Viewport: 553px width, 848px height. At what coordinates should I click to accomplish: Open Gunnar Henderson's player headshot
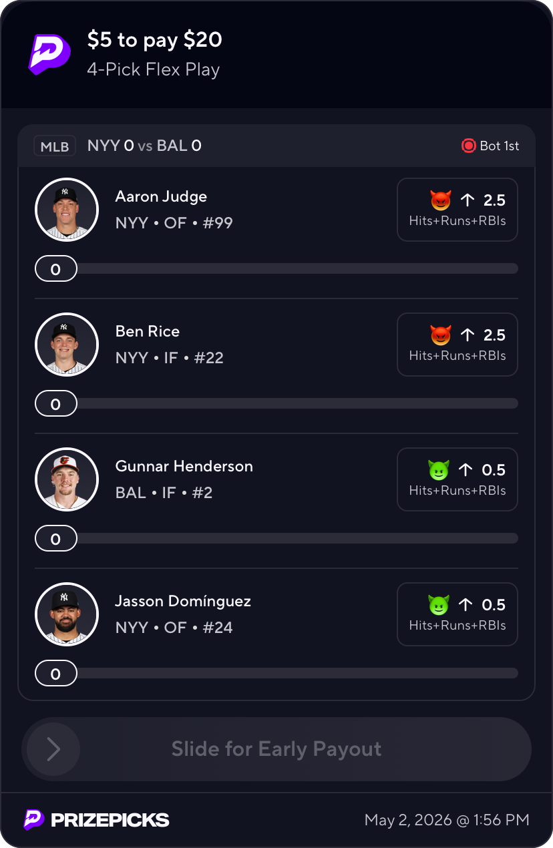coord(67,479)
